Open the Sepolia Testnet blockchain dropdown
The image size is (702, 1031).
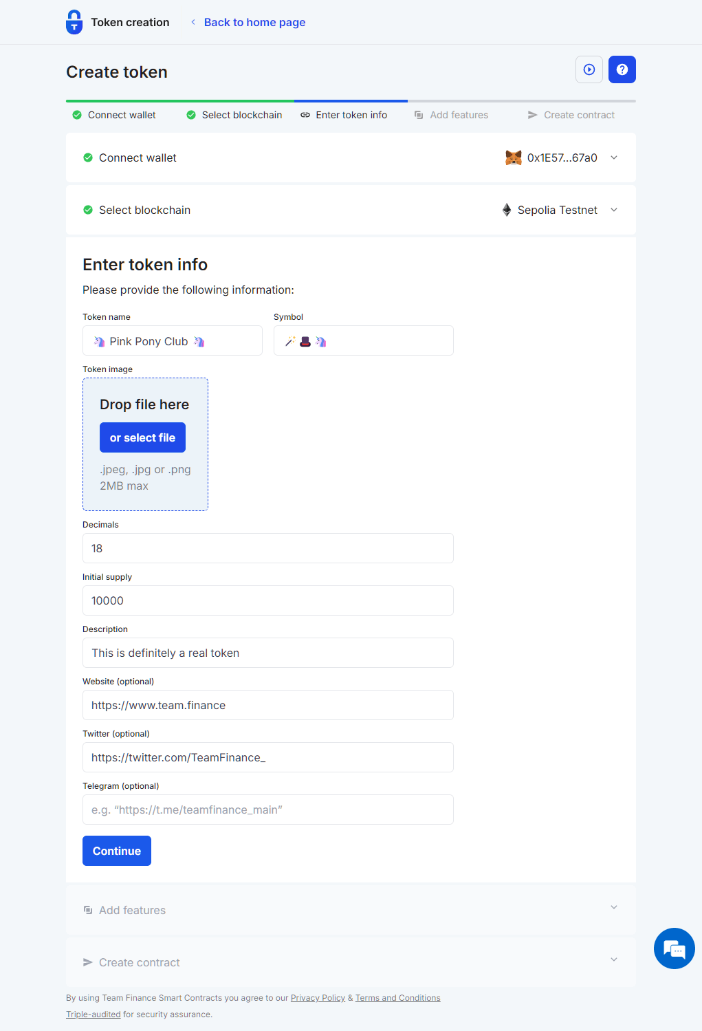click(613, 210)
